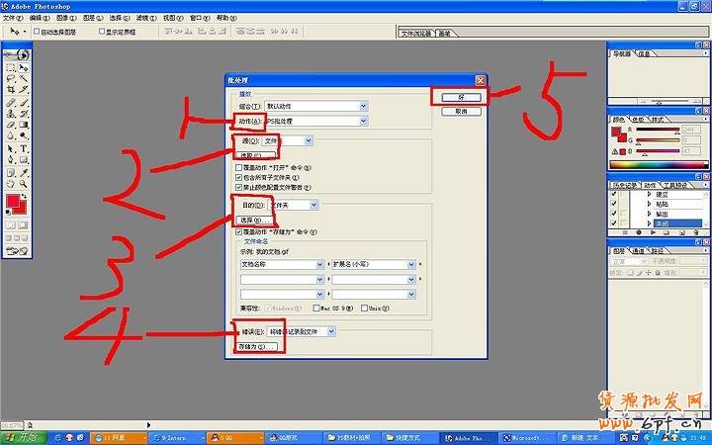This screenshot has width=712, height=445.
Task: Uncheck 包含所有子文件夹 option
Action: point(238,177)
